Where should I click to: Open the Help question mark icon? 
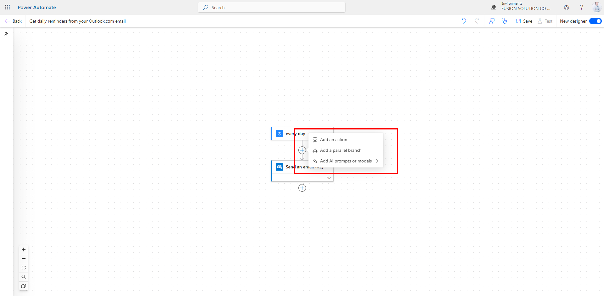coord(581,7)
